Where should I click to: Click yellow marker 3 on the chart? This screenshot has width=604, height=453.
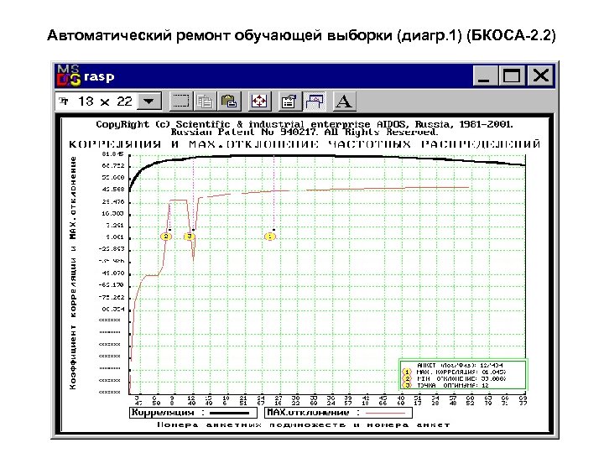(189, 236)
